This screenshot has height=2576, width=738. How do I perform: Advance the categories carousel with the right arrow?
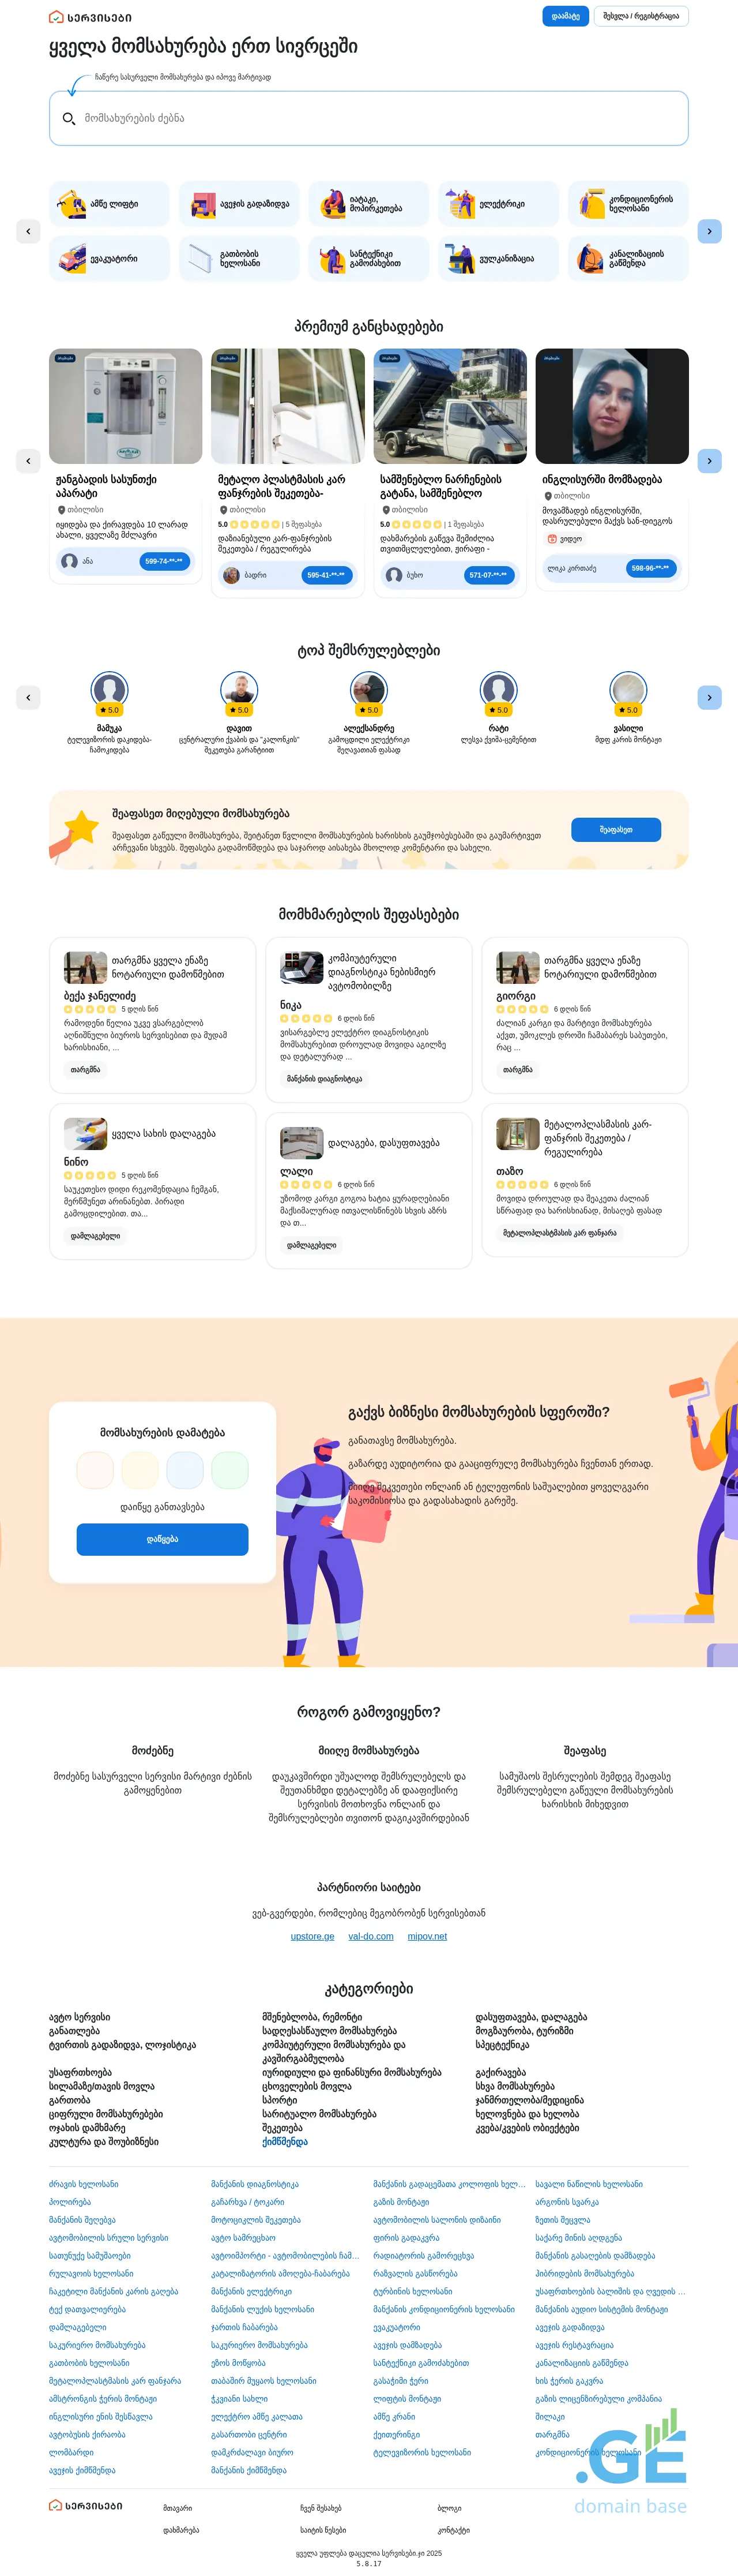click(709, 231)
